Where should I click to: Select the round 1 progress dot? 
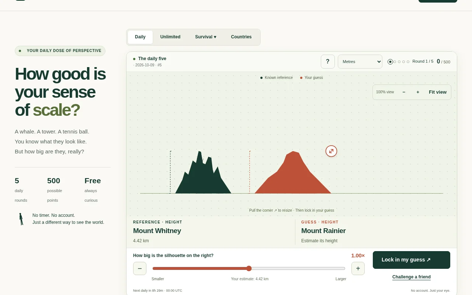tap(390, 62)
